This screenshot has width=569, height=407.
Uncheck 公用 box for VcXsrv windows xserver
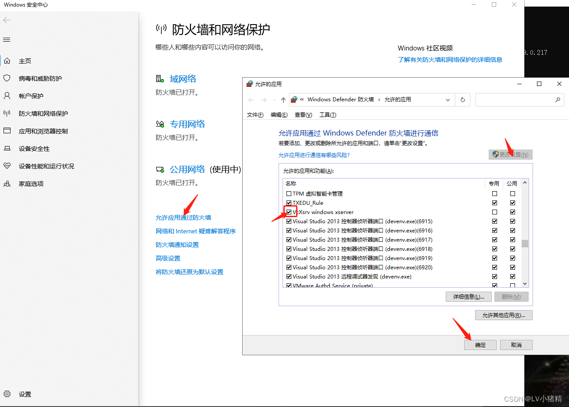point(512,212)
